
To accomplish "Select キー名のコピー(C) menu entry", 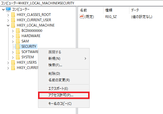I will (x=64, y=104).
